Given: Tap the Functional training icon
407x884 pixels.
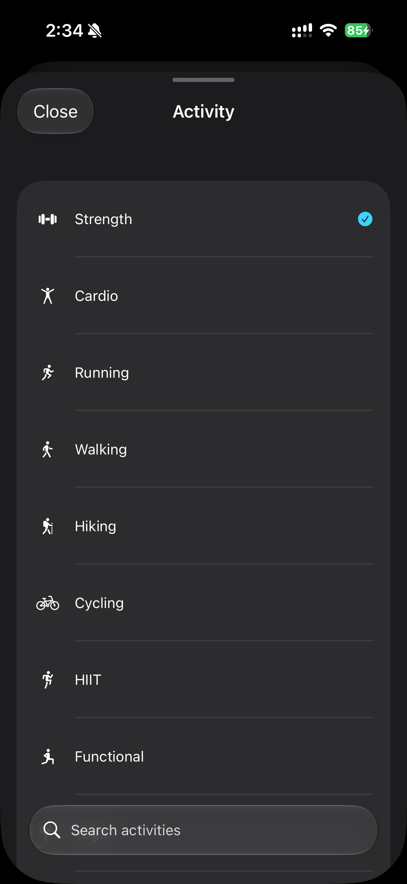Looking at the screenshot, I should click(48, 757).
